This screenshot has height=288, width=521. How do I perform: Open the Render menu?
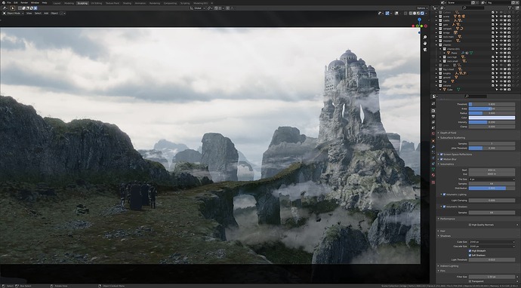pos(24,3)
